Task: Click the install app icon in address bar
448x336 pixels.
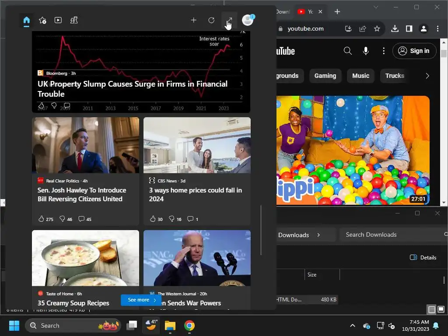Action: [348, 28]
